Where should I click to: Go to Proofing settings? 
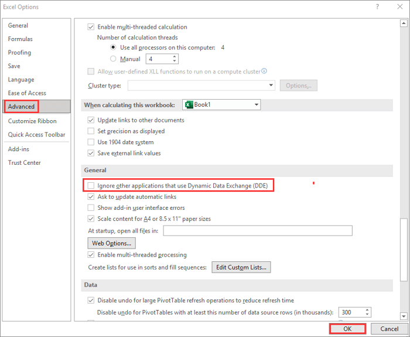[19, 53]
